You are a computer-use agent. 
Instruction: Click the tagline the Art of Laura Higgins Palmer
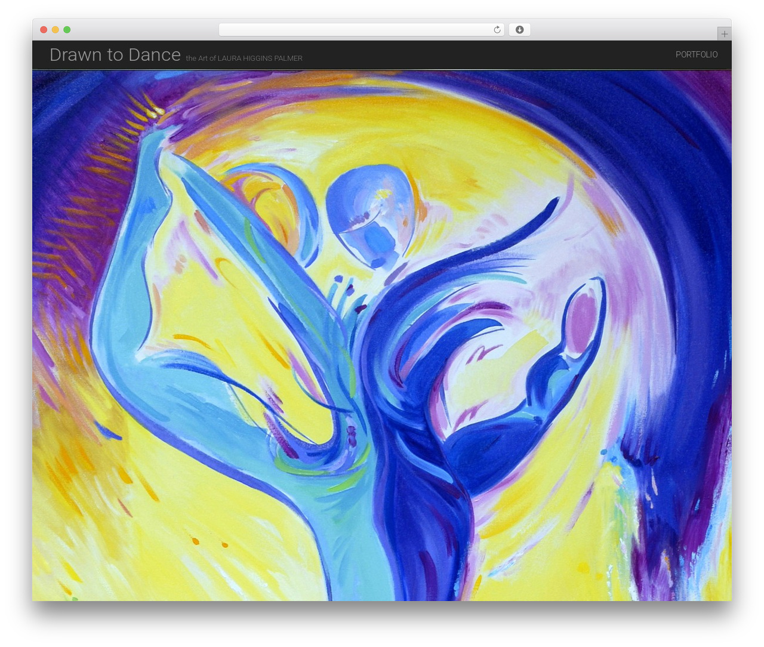244,58
